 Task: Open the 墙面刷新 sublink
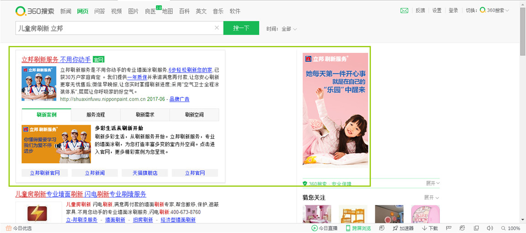coord(115,220)
